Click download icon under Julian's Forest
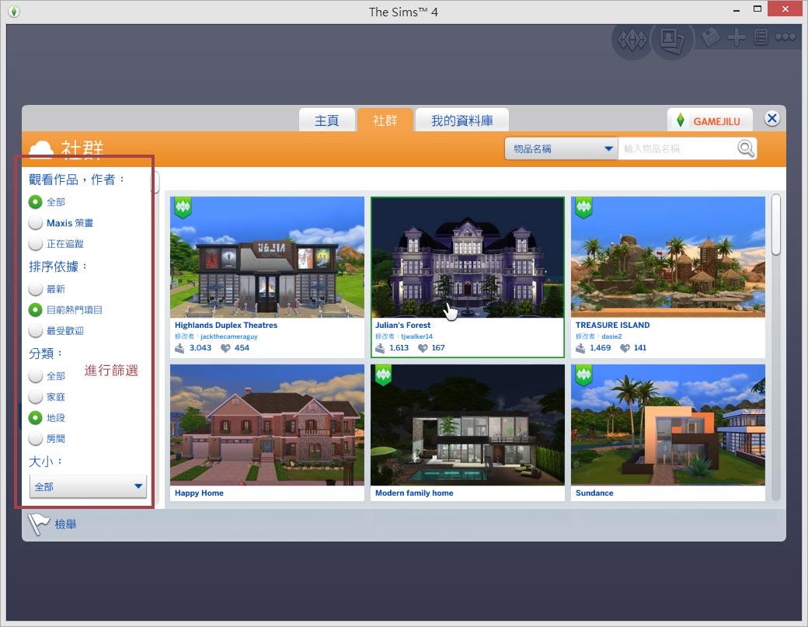This screenshot has height=627, width=808. pyautogui.click(x=380, y=348)
